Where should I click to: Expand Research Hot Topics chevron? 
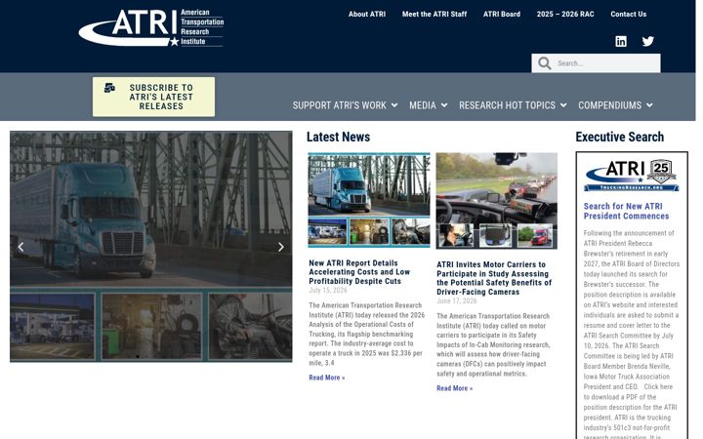563,105
